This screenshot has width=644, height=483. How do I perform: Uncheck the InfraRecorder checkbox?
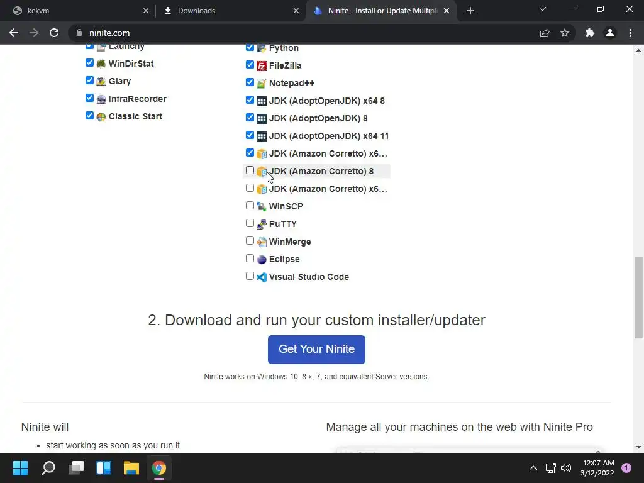coord(89,98)
